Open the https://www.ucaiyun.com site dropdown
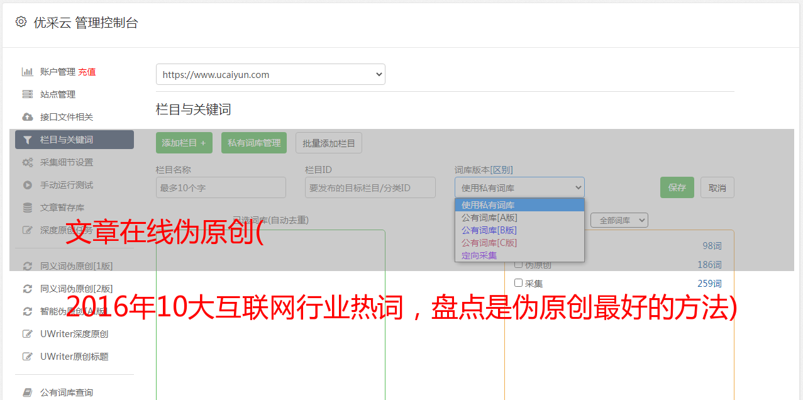Image resolution: width=803 pixels, height=400 pixels. 270,74
